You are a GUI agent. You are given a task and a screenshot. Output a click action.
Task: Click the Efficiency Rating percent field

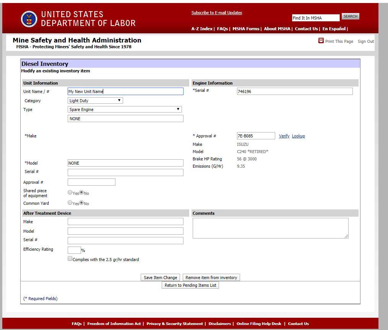point(74,250)
